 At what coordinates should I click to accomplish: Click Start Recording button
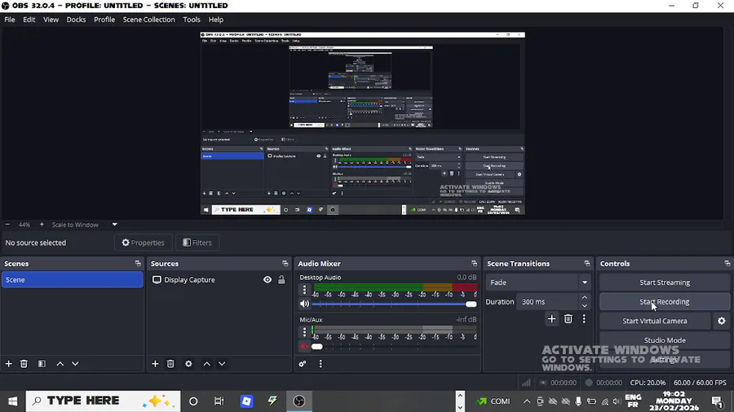tap(664, 302)
